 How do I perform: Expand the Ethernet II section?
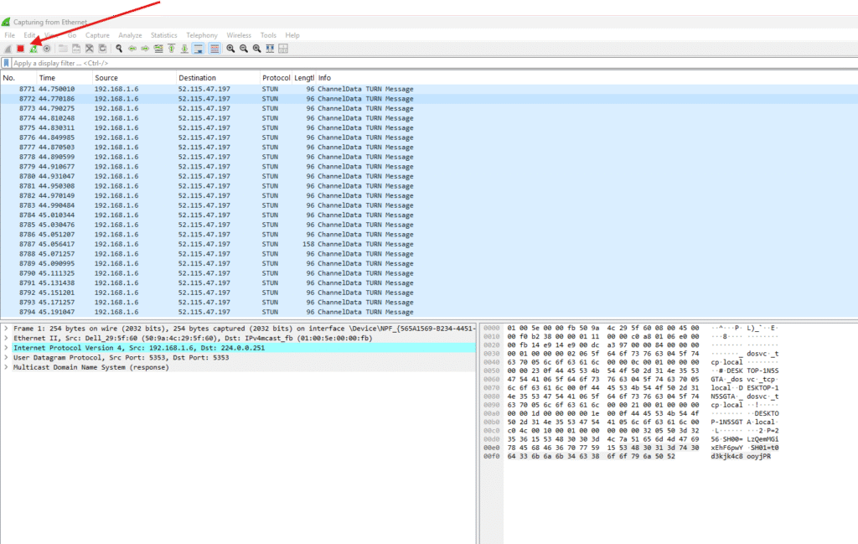(6, 338)
